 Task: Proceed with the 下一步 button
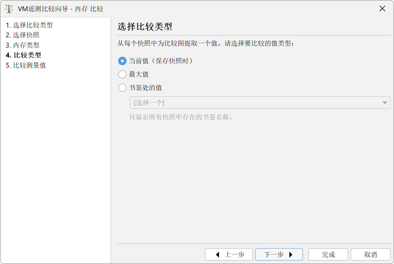(279, 254)
